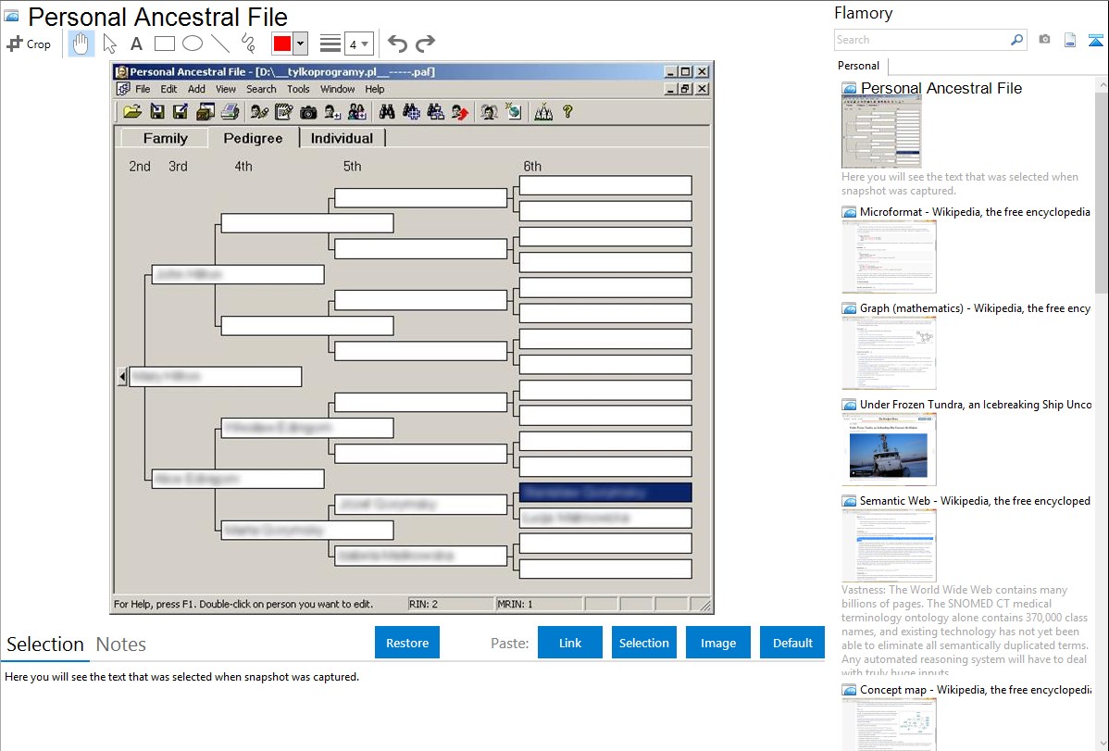Click the globe icon in PAF toolbar
This screenshot has height=751, width=1109.
pos(514,112)
